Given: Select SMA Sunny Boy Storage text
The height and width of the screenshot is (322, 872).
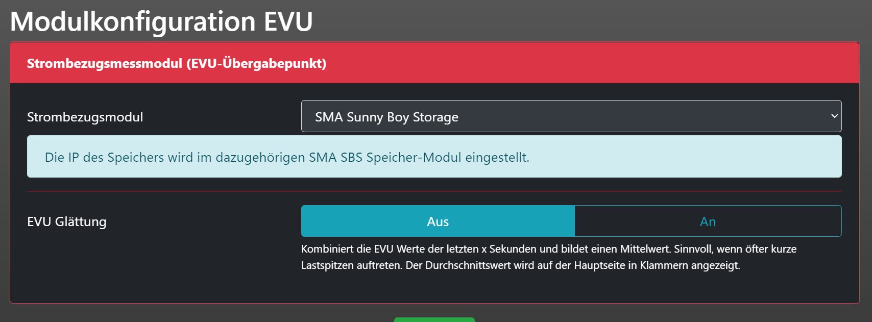Looking at the screenshot, I should 386,117.
